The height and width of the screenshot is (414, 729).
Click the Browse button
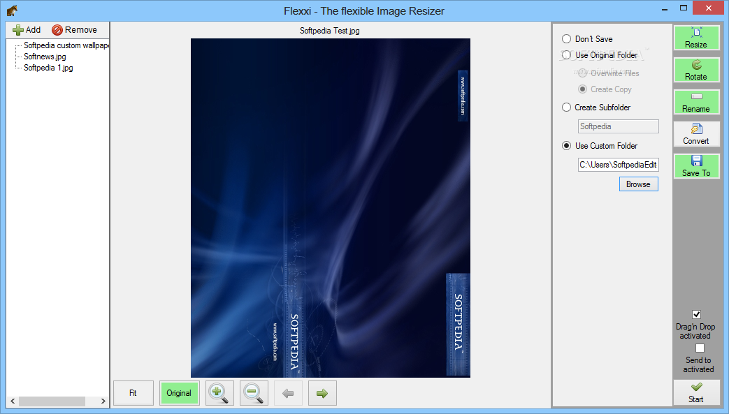638,184
